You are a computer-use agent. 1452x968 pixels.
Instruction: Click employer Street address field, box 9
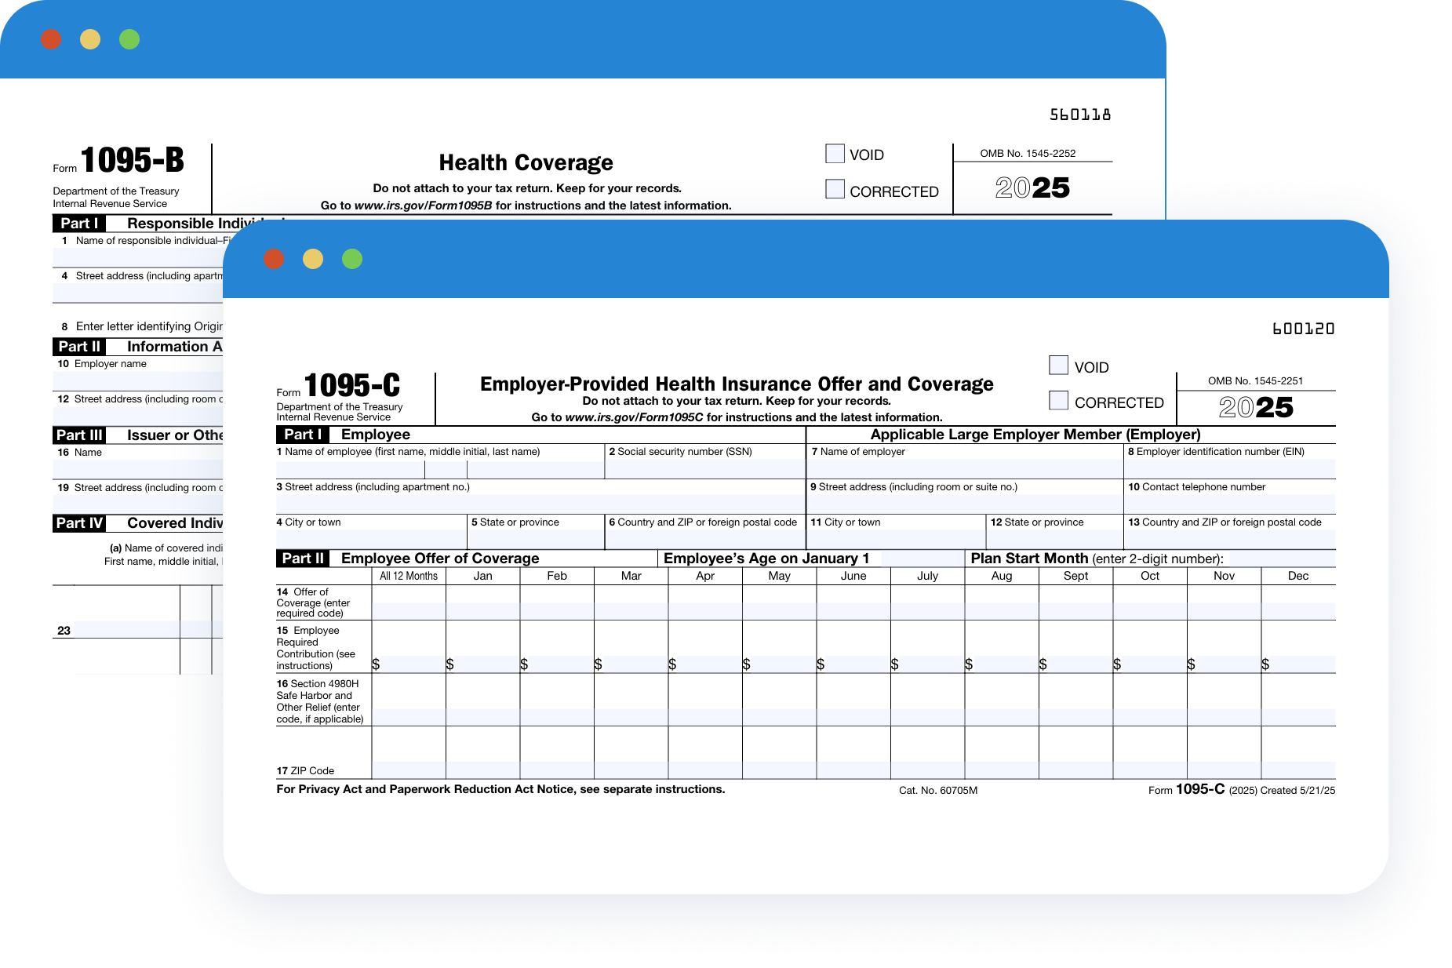point(965,504)
